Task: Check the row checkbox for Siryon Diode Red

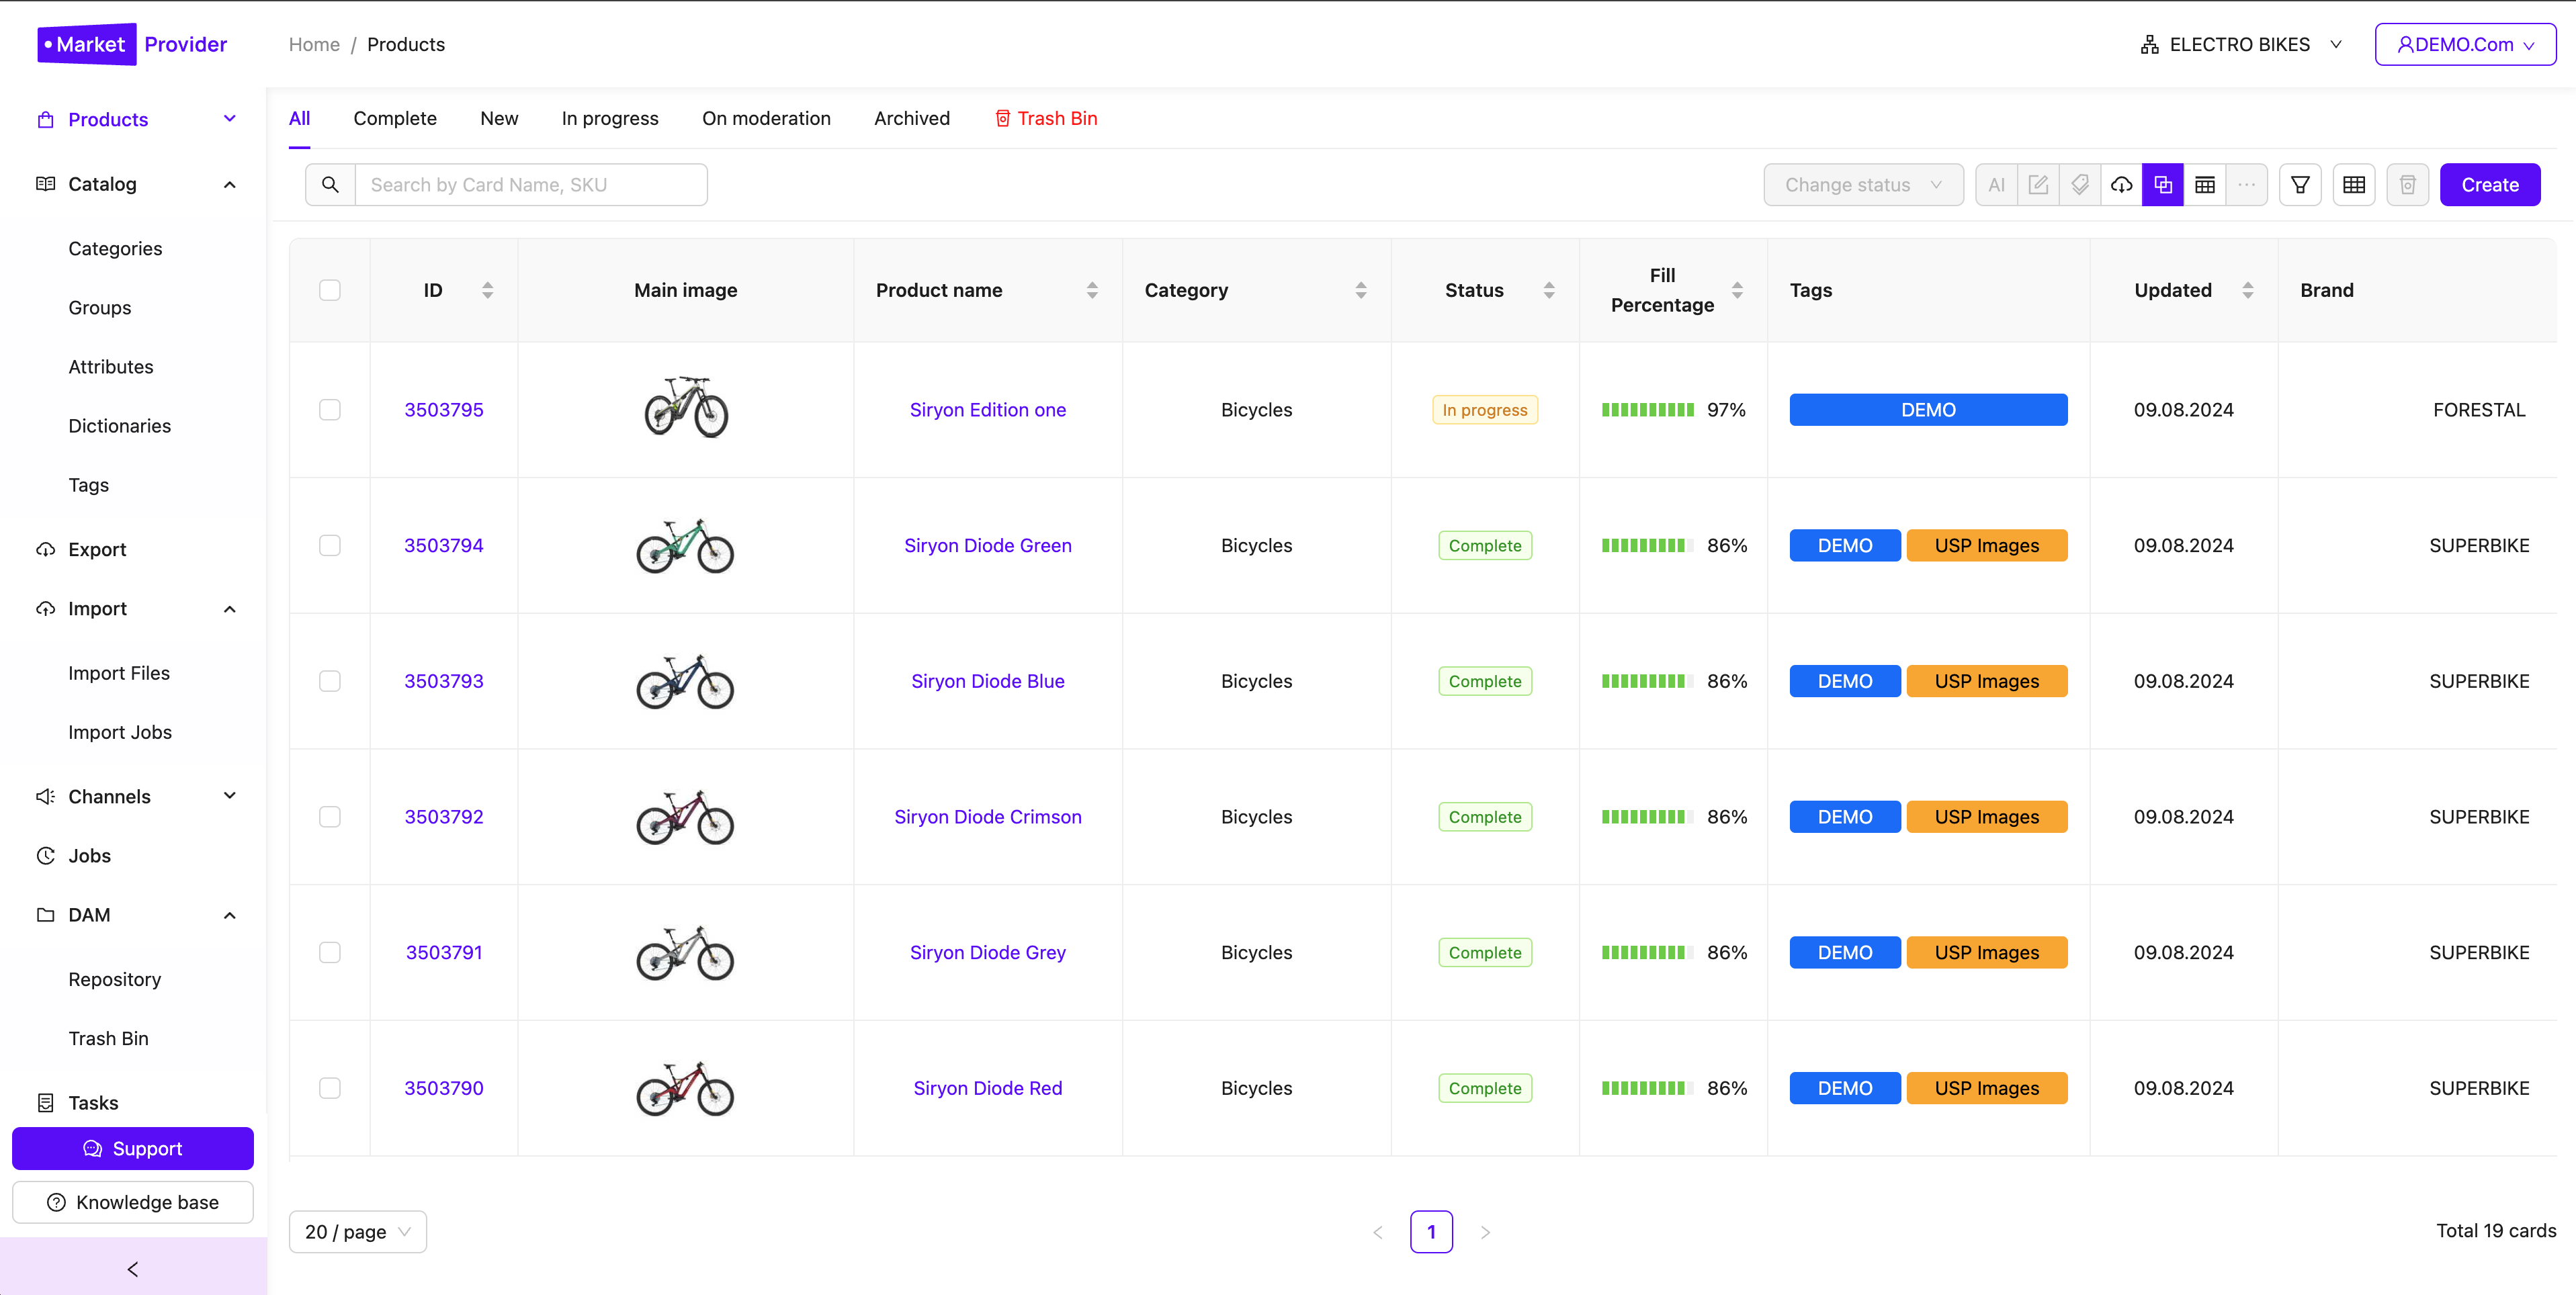Action: (x=329, y=1088)
